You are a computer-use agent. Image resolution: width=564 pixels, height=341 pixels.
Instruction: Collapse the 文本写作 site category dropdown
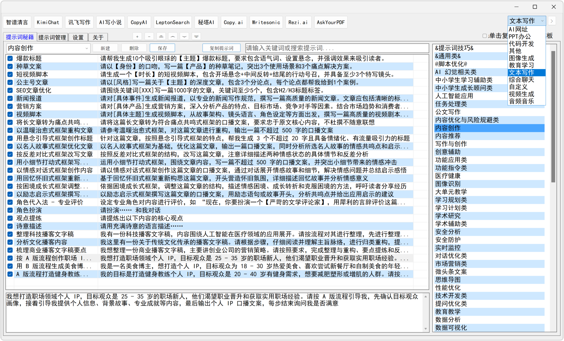527,21
